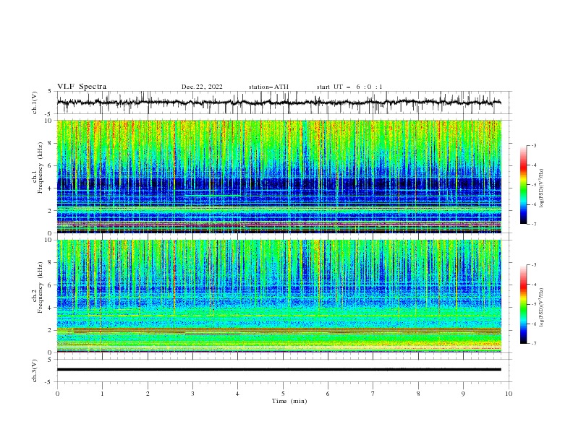The width and height of the screenshot is (573, 442).
Task: Click inside the ch.1 spectrogram panel
Action: coord(279,176)
